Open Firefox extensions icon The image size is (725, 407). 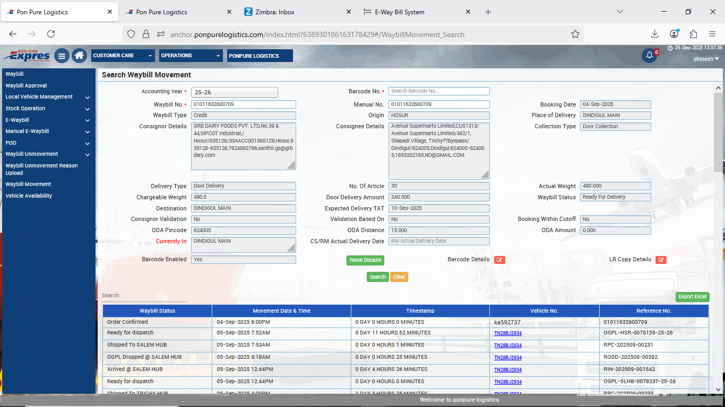(693, 34)
